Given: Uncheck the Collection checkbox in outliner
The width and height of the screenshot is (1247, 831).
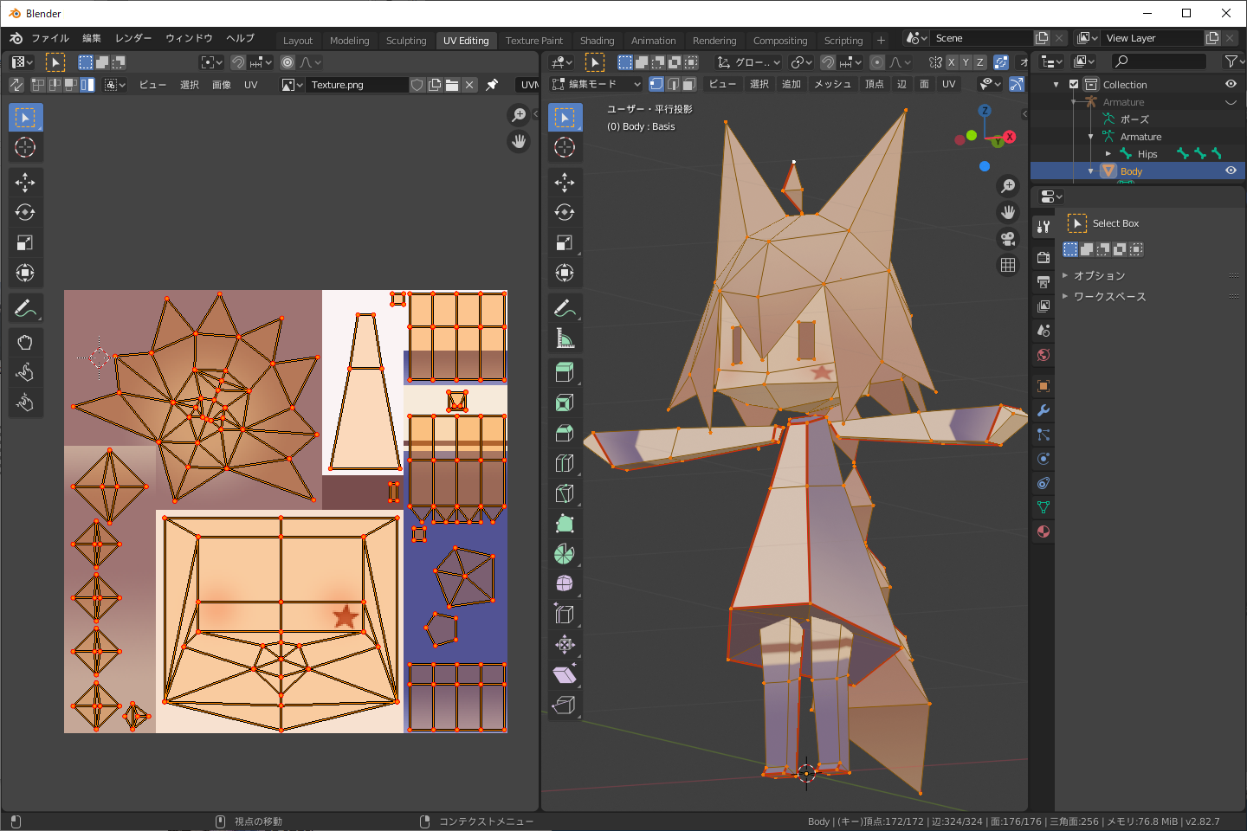Looking at the screenshot, I should click(1074, 84).
